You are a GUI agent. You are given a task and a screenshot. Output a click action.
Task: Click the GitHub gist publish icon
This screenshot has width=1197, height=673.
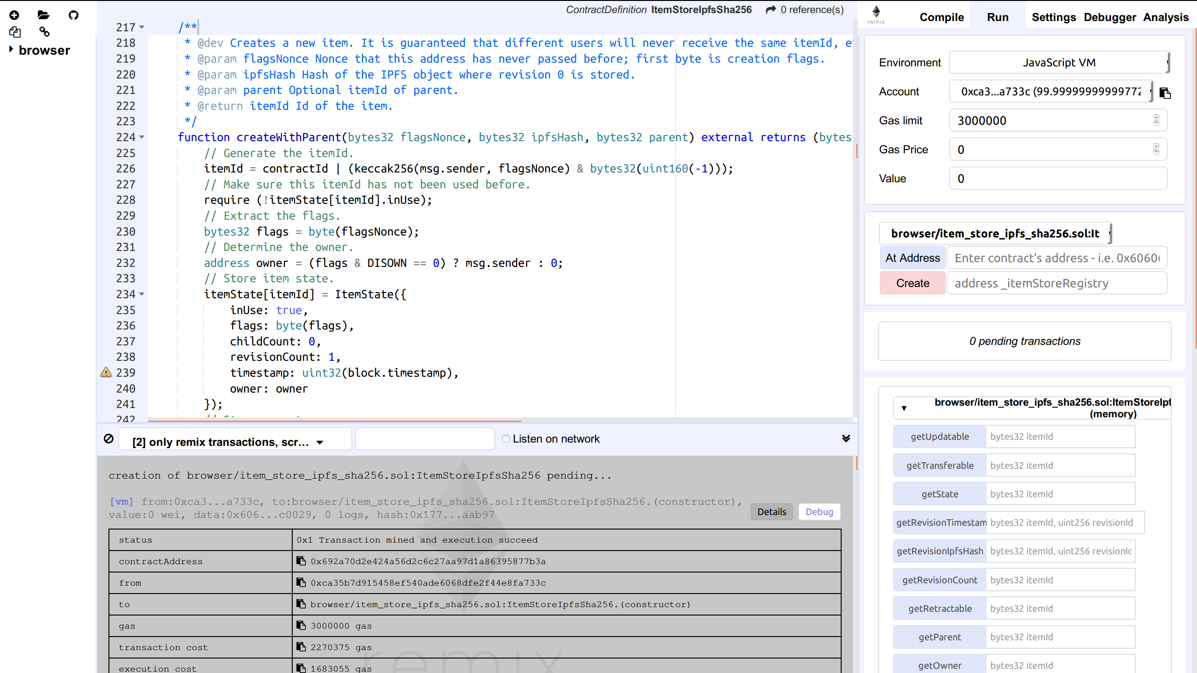[73, 15]
